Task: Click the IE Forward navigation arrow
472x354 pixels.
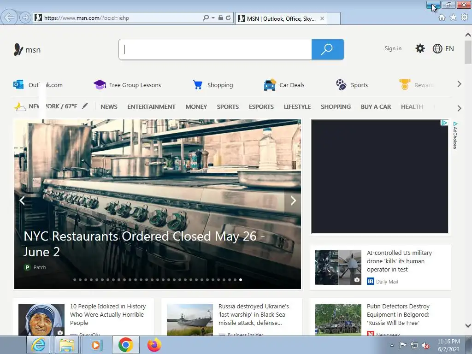Action: [25, 18]
